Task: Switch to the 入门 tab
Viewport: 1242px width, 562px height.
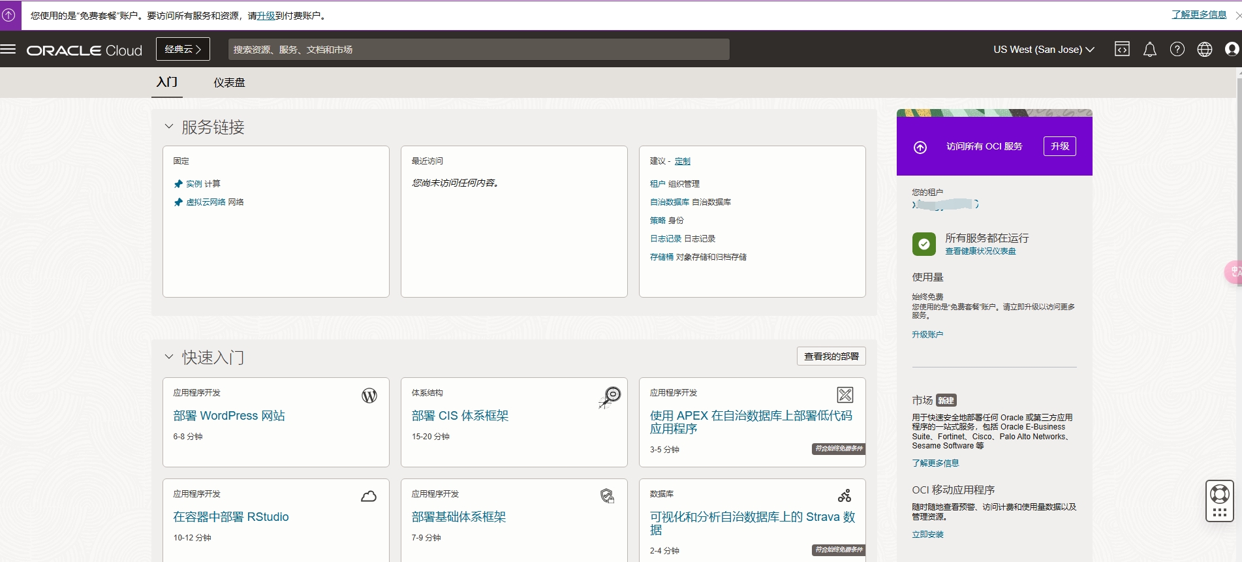Action: tap(167, 82)
